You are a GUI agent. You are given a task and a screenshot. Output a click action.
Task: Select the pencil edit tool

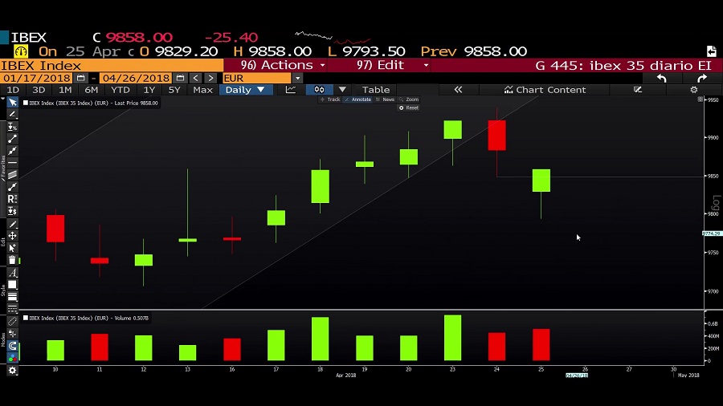pyautogui.click(x=12, y=224)
